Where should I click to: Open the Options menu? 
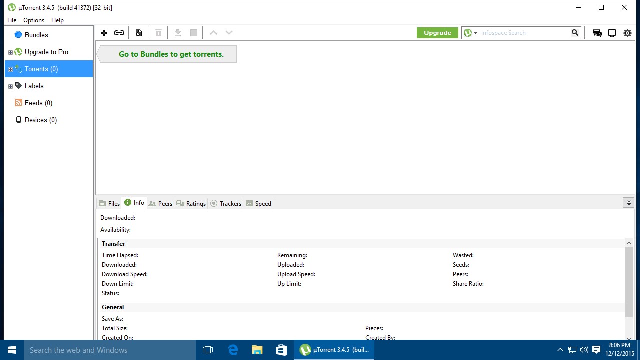coord(34,20)
